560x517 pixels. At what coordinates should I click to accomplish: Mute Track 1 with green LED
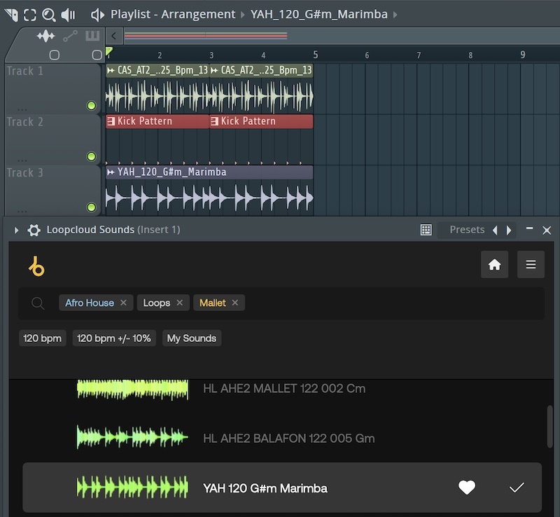tap(91, 106)
